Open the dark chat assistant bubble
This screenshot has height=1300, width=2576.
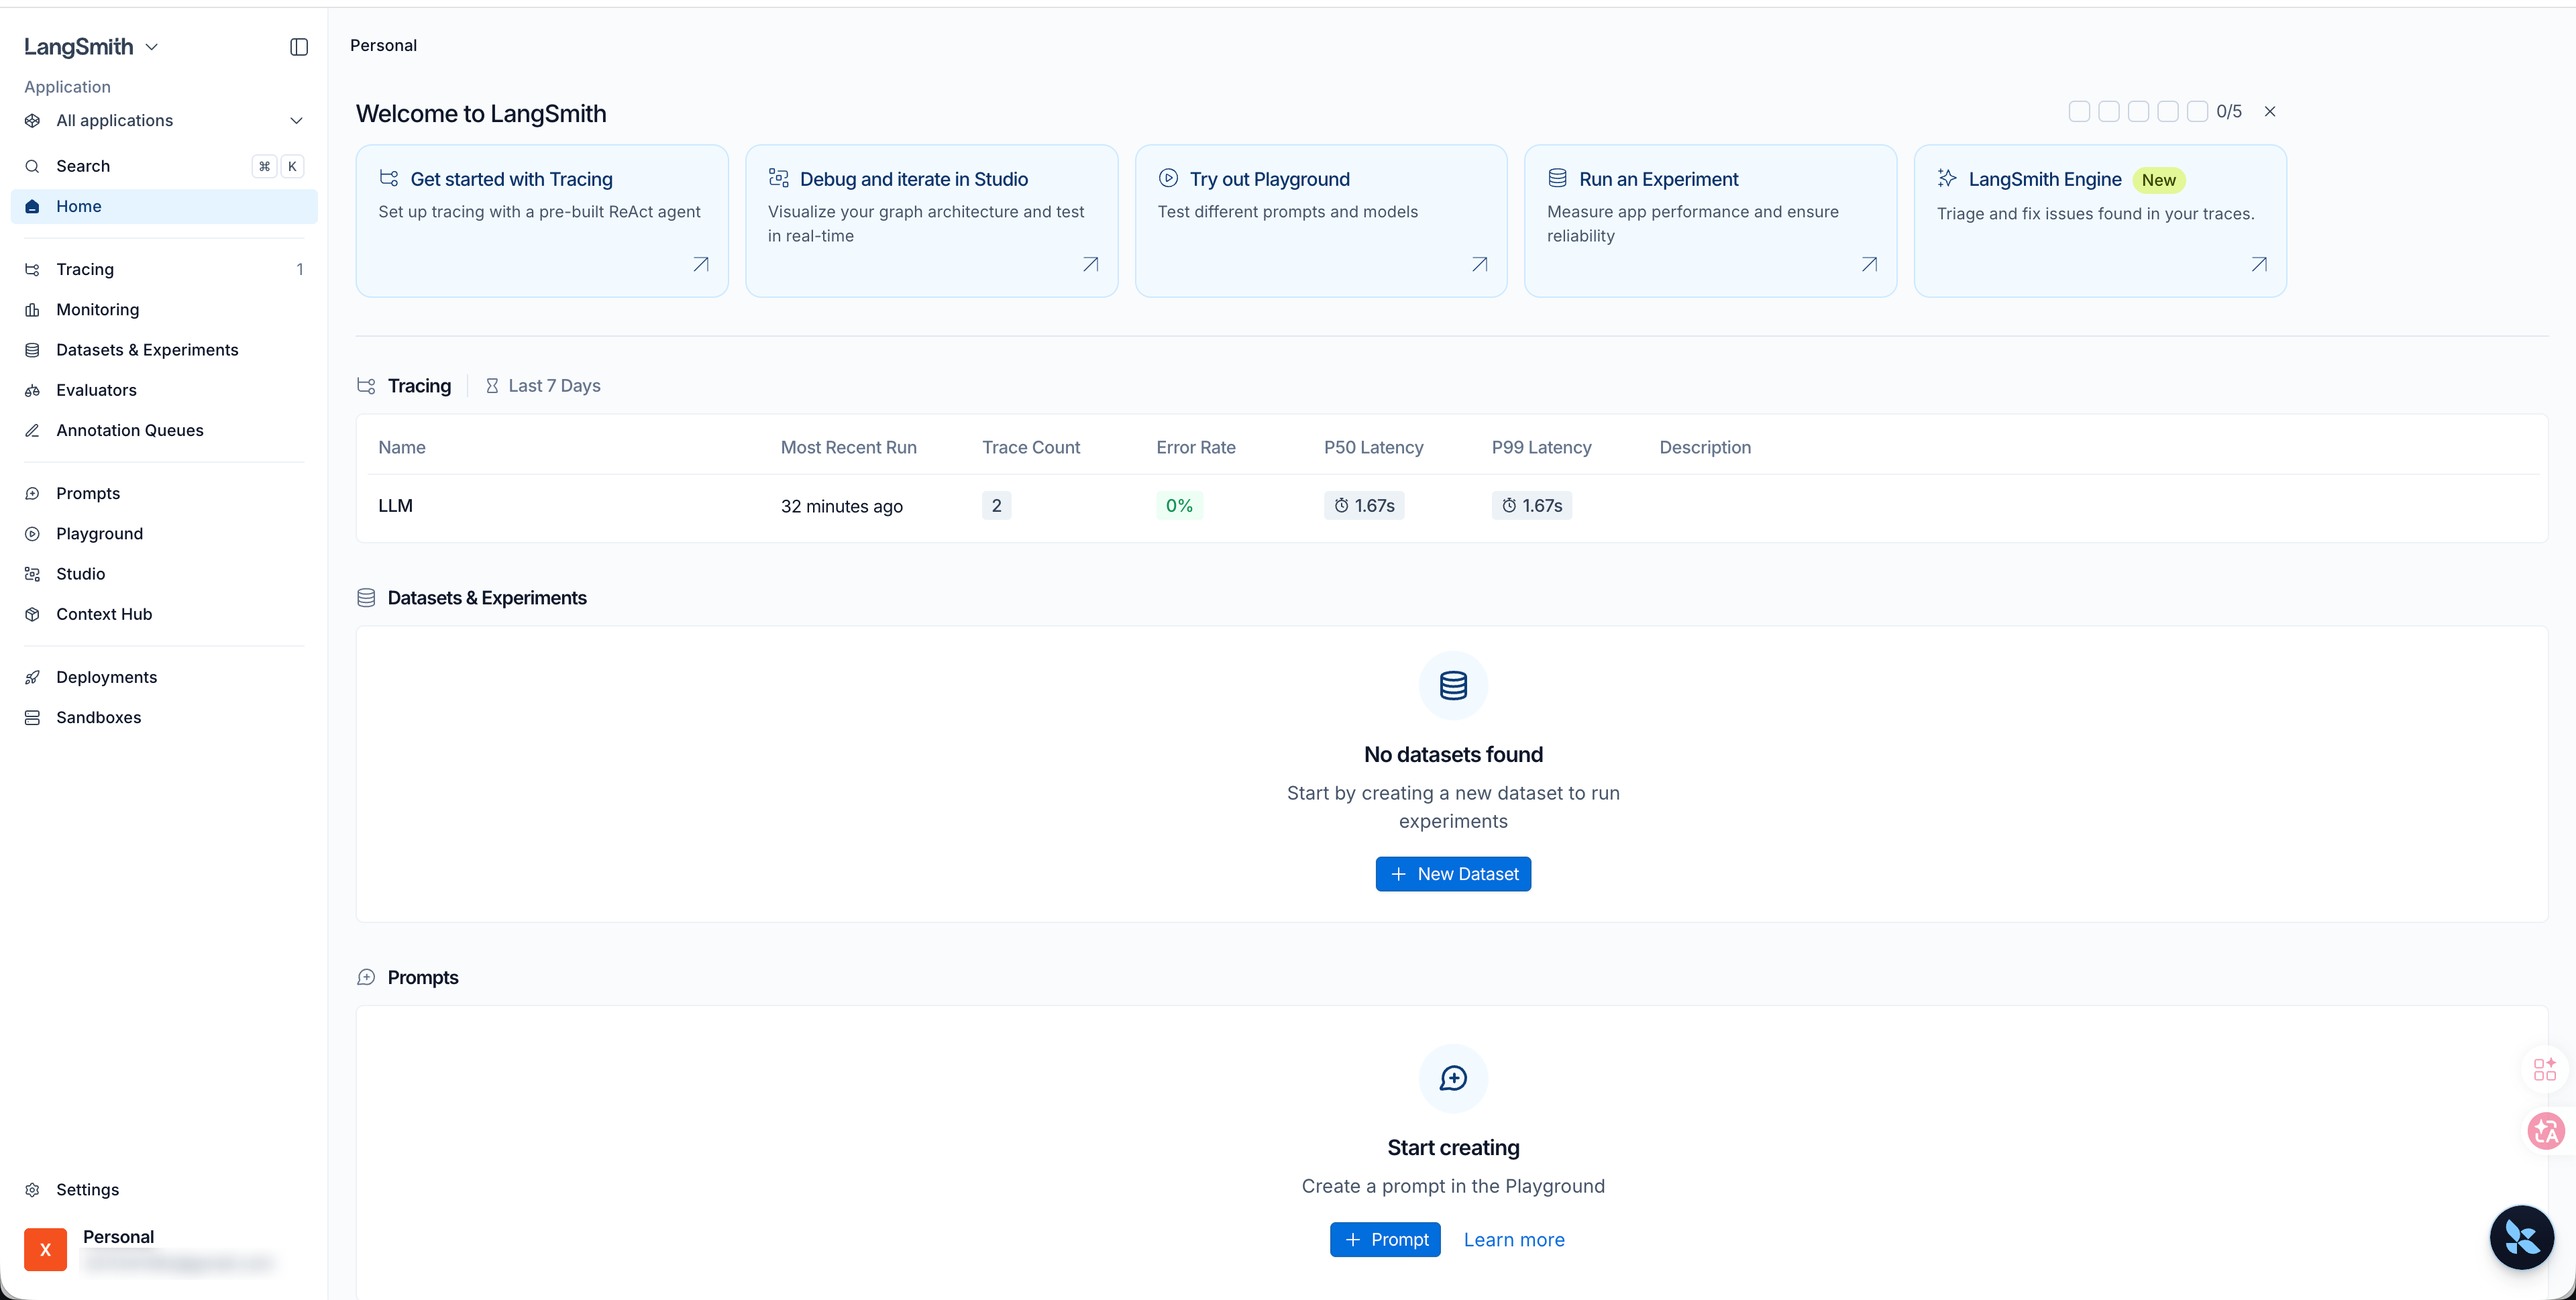pos(2521,1237)
